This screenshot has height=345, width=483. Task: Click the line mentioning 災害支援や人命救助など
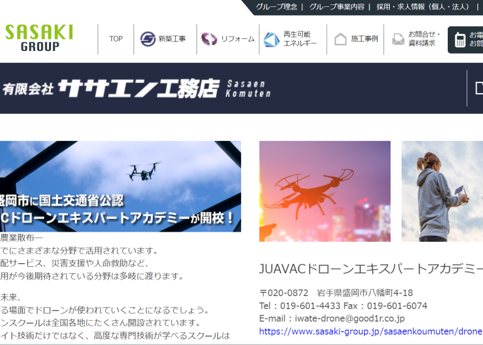click(x=75, y=263)
